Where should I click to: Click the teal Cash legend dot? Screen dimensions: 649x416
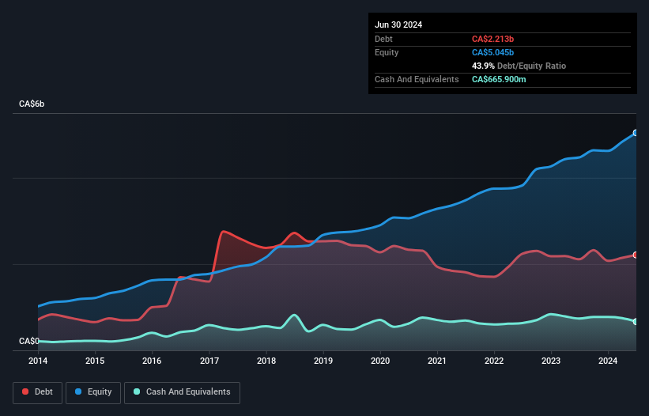pyautogui.click(x=137, y=391)
